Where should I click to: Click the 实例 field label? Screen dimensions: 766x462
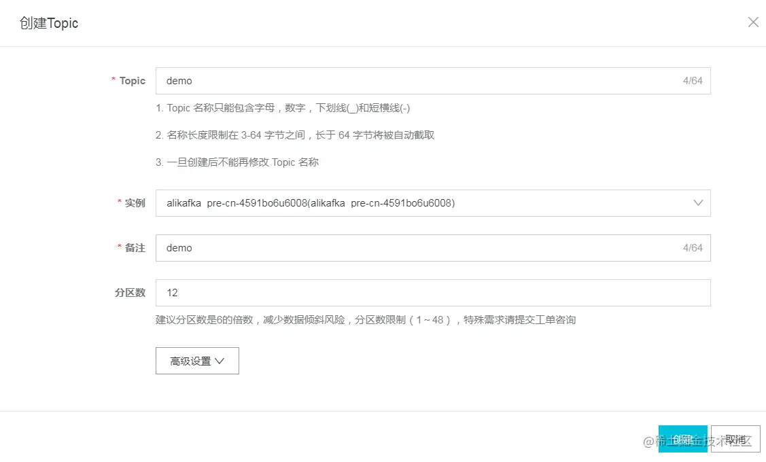pos(135,202)
